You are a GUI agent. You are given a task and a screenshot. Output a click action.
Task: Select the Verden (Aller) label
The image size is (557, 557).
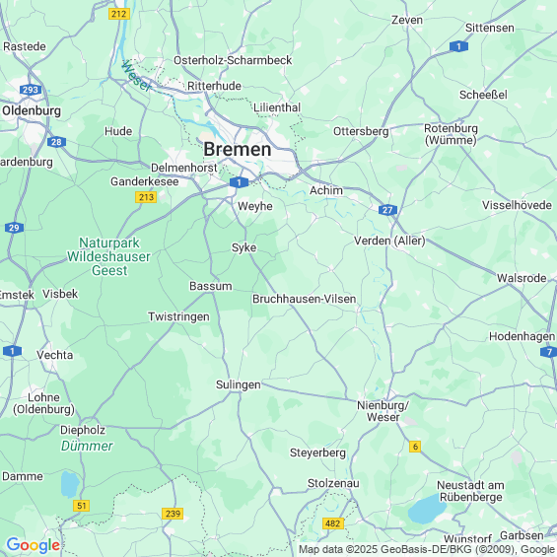coord(389,241)
